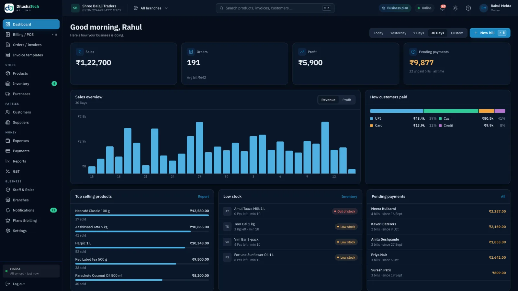Toggle the light/dark theme sun icon

pyautogui.click(x=455, y=8)
